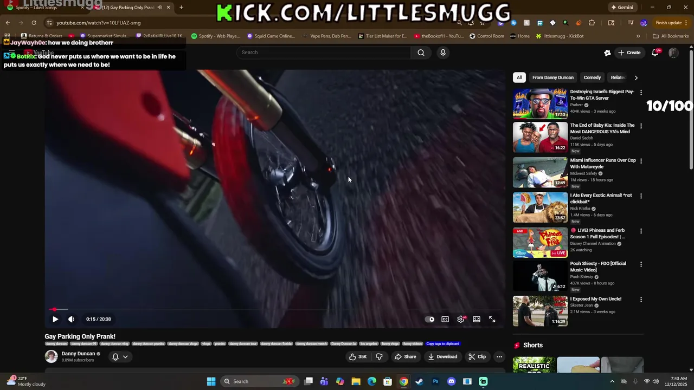
Task: Open the Spotify - Web Player bookmark
Action: point(215,36)
